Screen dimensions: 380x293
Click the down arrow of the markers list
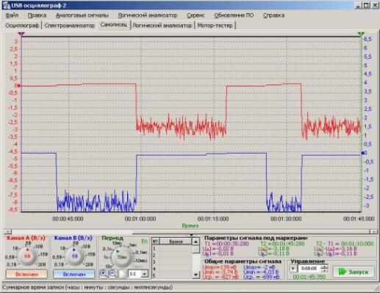click(x=196, y=275)
